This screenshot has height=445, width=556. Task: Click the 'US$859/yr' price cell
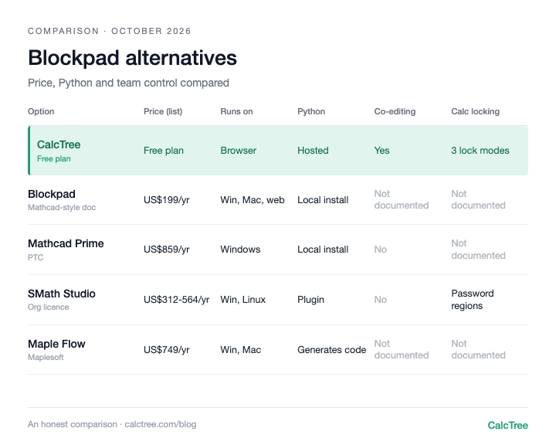(x=166, y=250)
